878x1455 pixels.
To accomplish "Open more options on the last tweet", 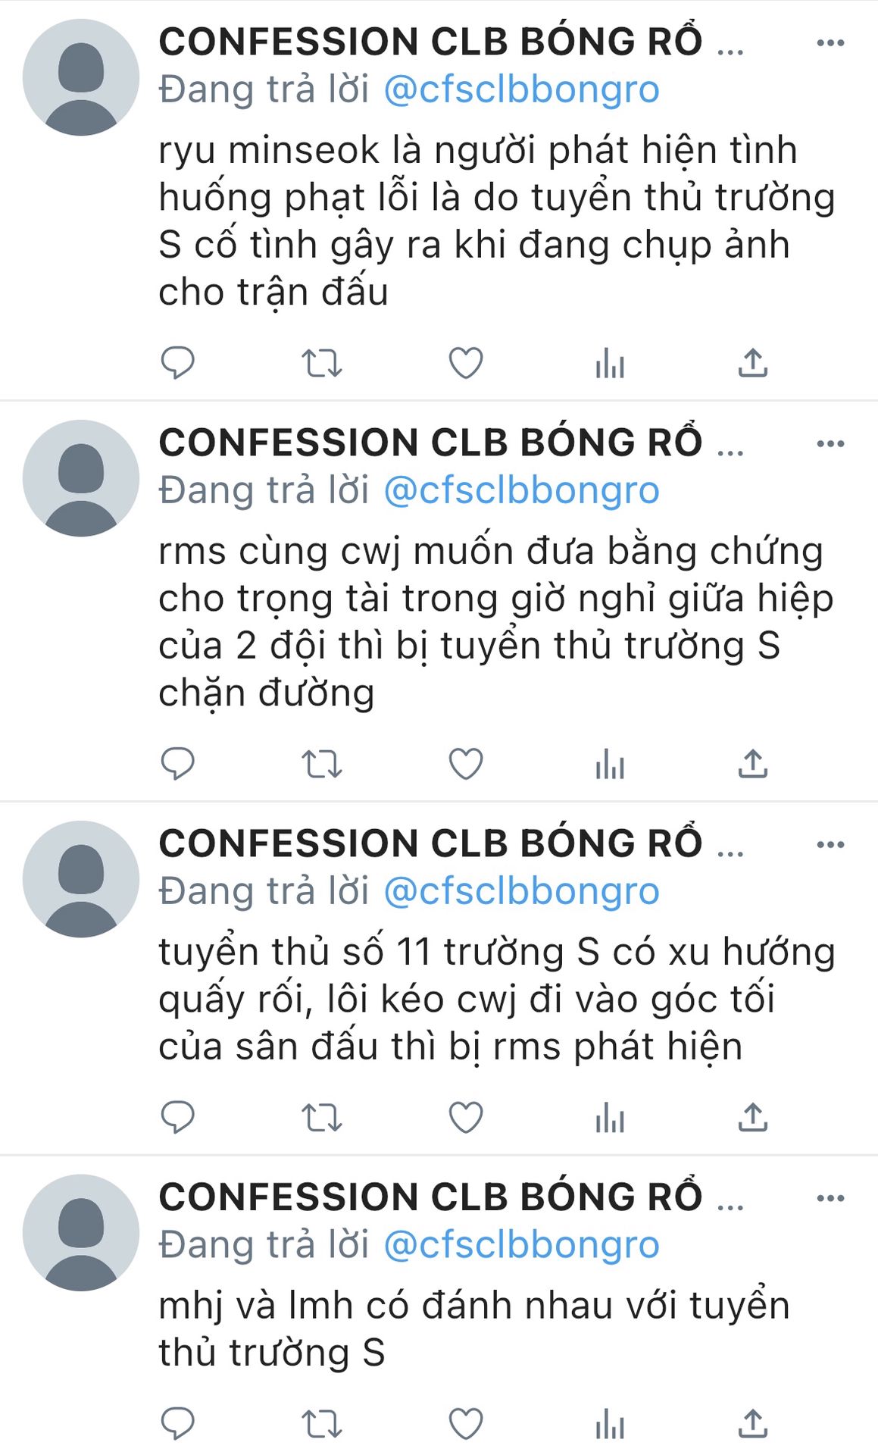I will click(x=830, y=1198).
